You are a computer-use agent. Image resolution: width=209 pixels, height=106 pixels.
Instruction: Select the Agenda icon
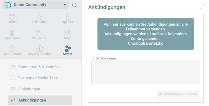[68, 17]
